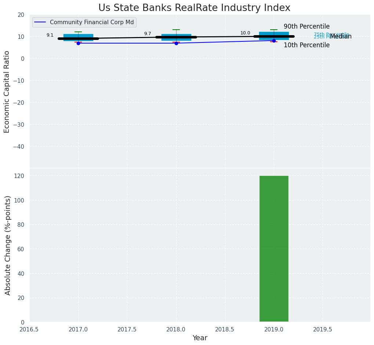Select the 10.0 median value label

click(245, 33)
